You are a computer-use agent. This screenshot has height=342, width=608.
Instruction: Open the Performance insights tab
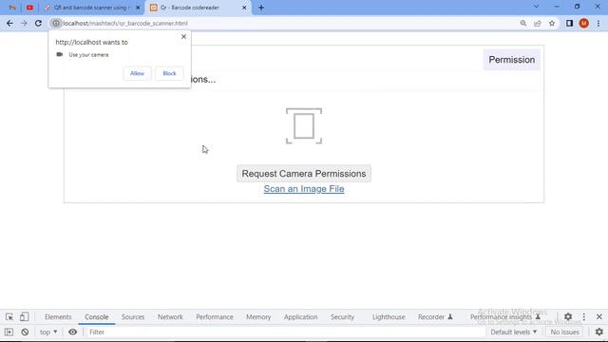pyautogui.click(x=504, y=316)
